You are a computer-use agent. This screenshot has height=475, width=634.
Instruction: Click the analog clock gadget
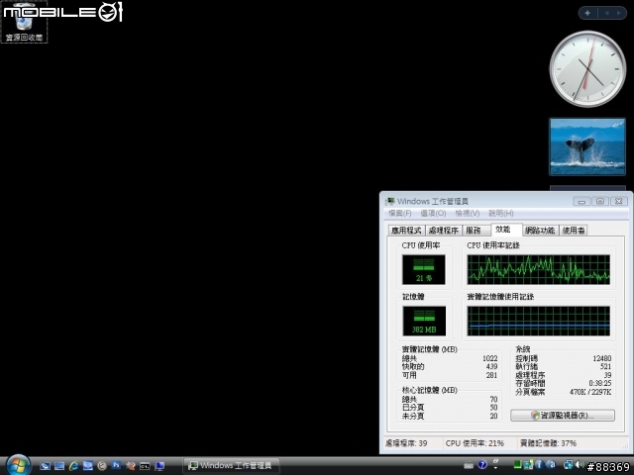[x=587, y=68]
